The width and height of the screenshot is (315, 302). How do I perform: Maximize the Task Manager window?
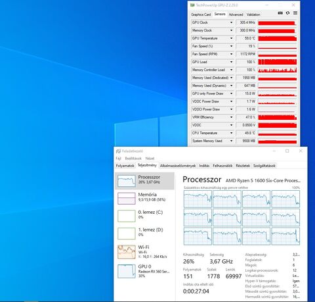[287, 151]
